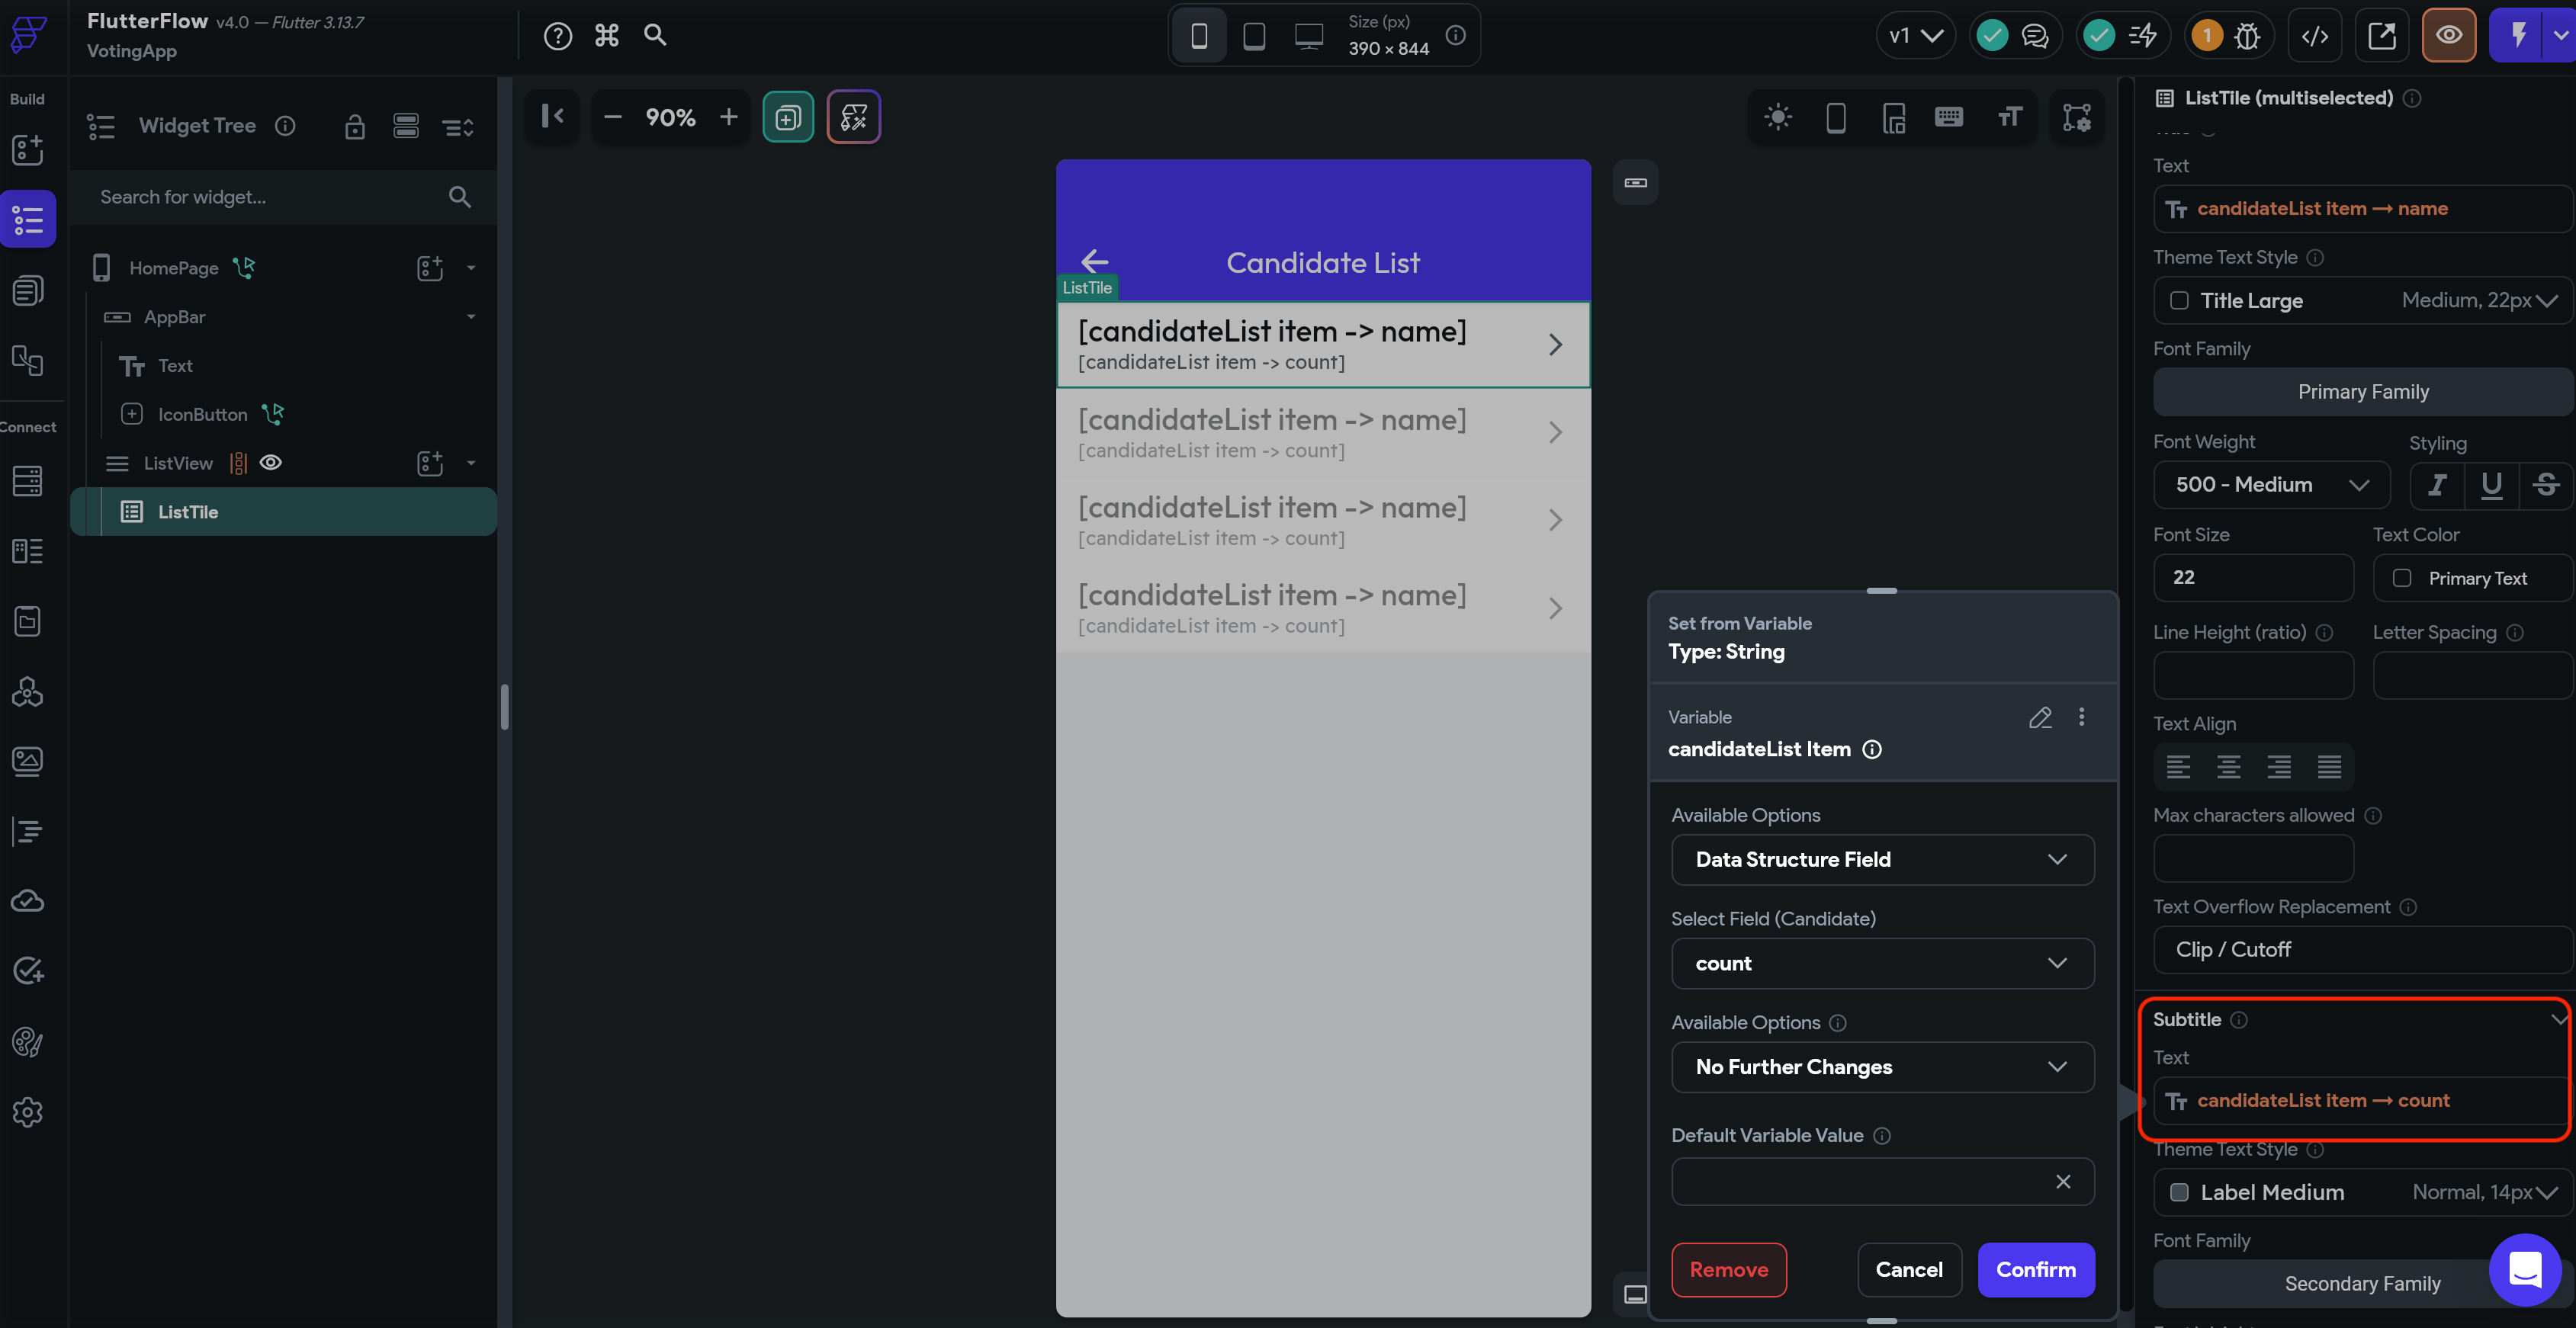This screenshot has height=1328, width=2576.
Task: Check the Label Medium theme style checkbox
Action: click(x=2179, y=1193)
